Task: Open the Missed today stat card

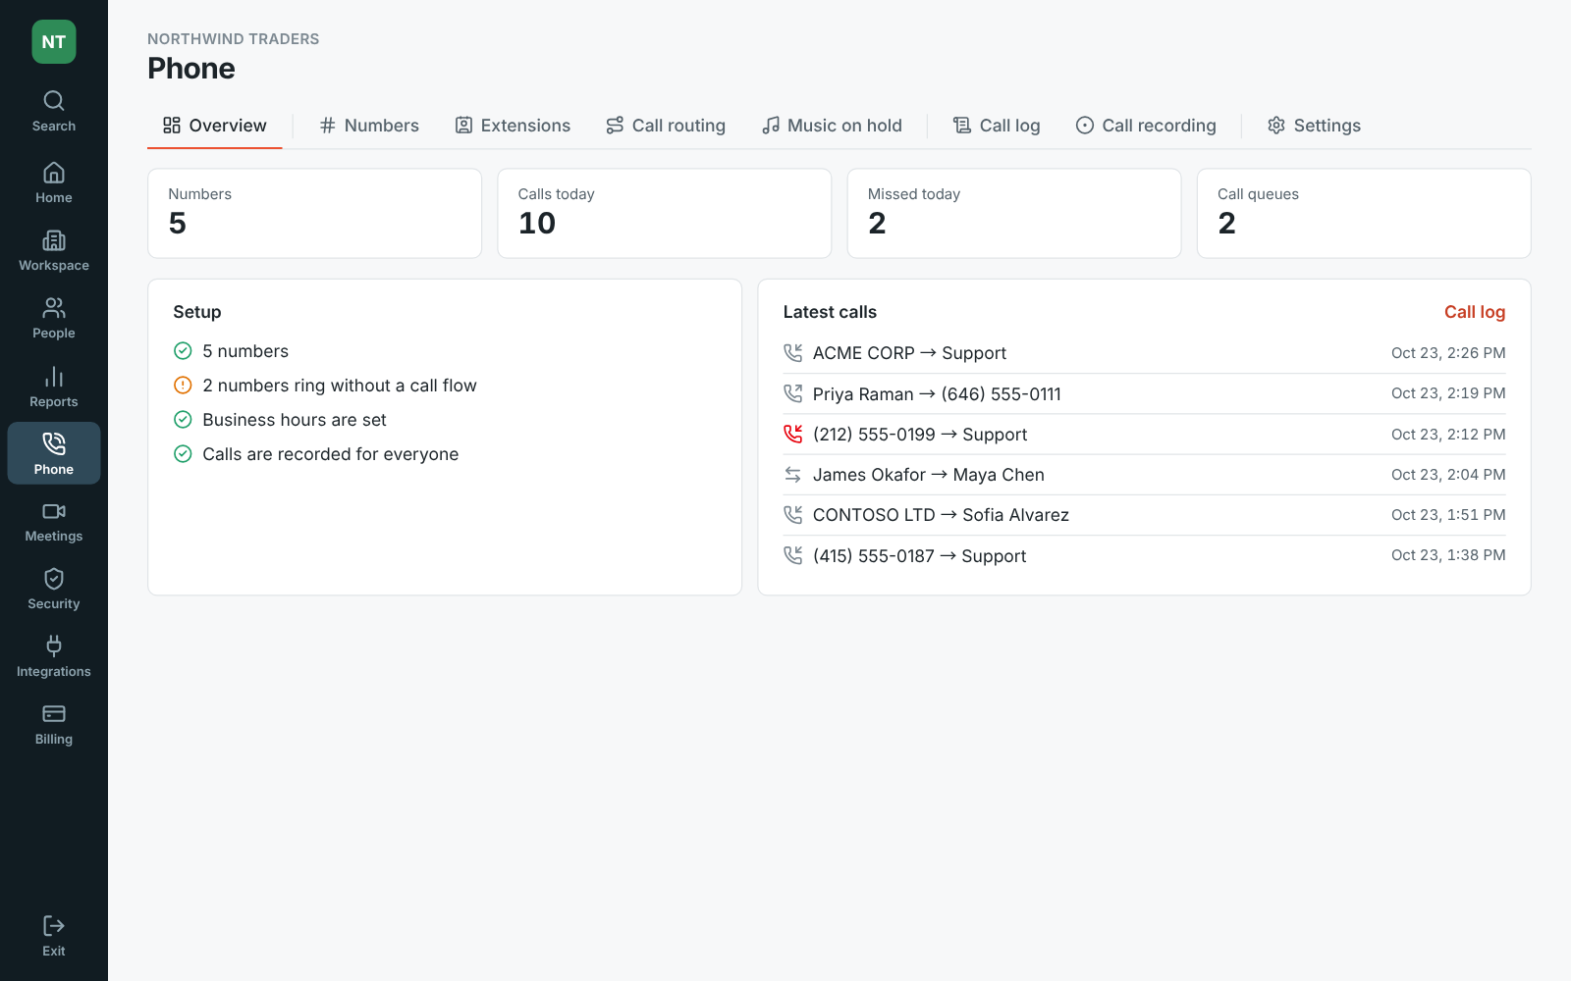Action: click(x=1014, y=214)
